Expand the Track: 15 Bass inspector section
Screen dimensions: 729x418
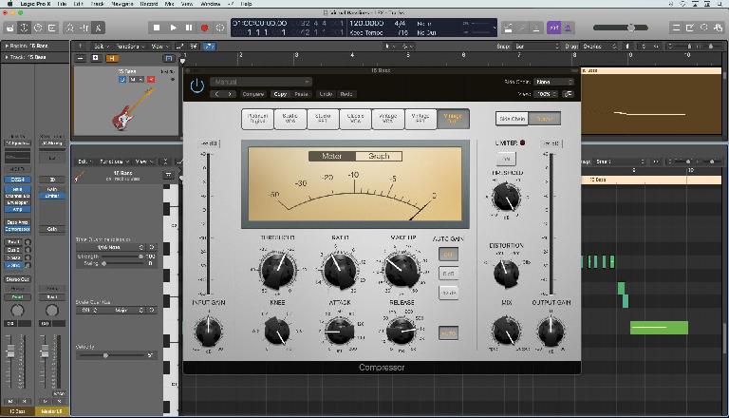6,57
